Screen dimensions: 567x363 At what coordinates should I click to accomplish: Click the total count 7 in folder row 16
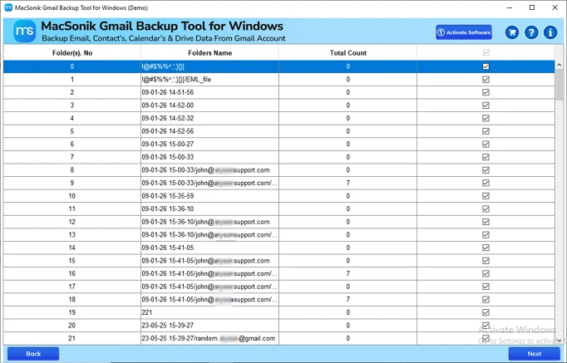348,274
